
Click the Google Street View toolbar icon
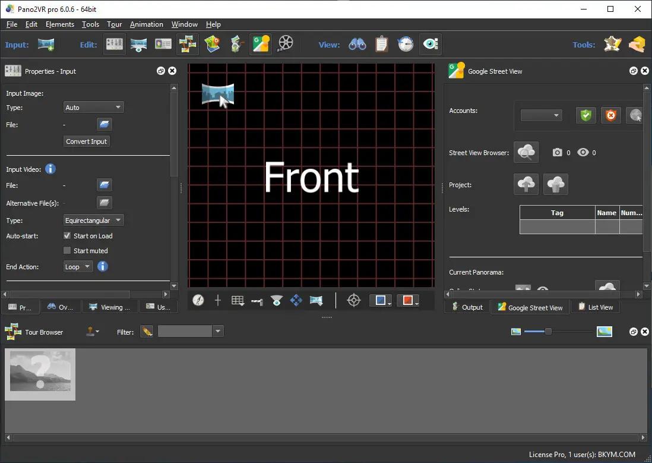click(x=261, y=44)
